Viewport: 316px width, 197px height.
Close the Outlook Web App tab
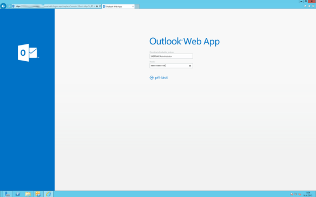pyautogui.click(x=133, y=6)
